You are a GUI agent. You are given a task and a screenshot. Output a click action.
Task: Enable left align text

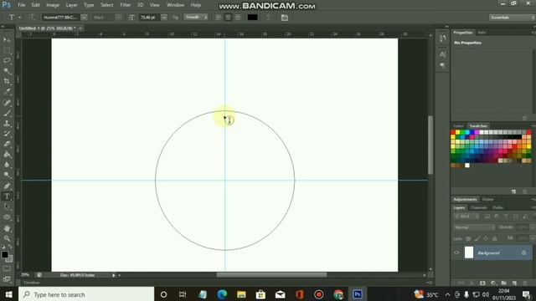[x=219, y=18]
